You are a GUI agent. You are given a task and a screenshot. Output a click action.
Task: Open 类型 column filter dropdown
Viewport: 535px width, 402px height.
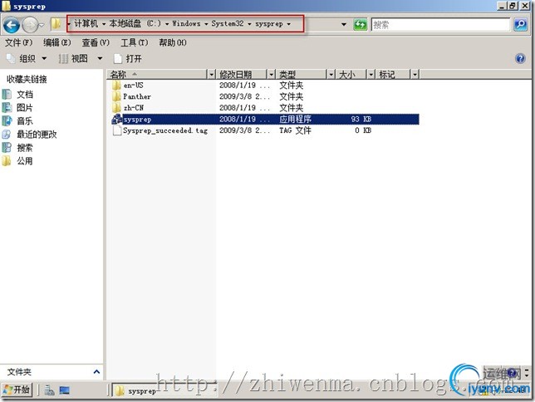point(331,74)
